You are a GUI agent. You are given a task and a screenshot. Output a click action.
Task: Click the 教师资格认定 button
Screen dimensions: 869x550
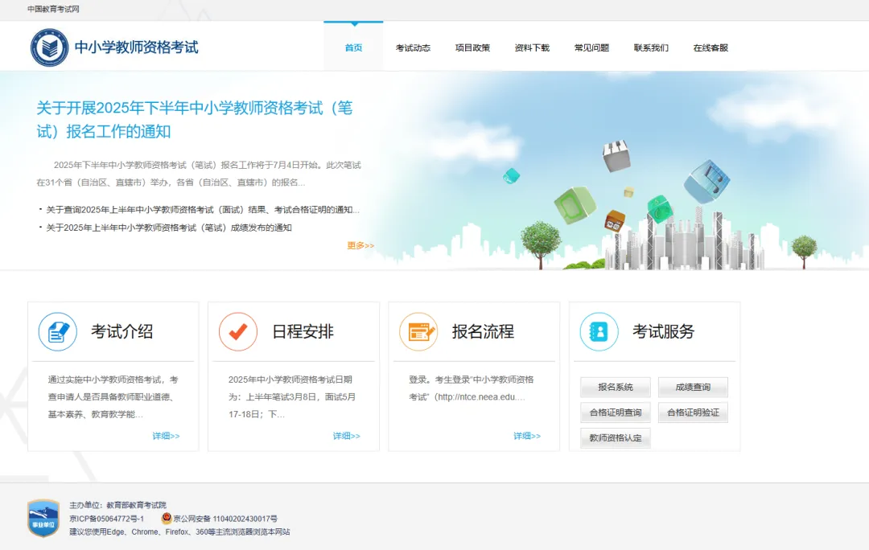click(614, 438)
